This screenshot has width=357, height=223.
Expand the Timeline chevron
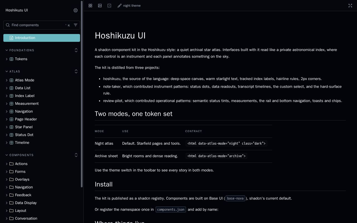point(7,143)
